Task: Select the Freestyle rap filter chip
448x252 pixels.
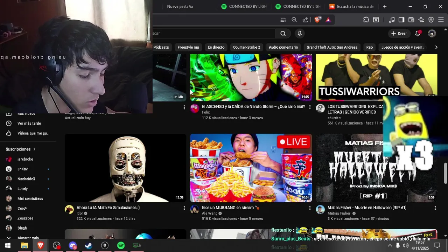Action: coord(188,47)
